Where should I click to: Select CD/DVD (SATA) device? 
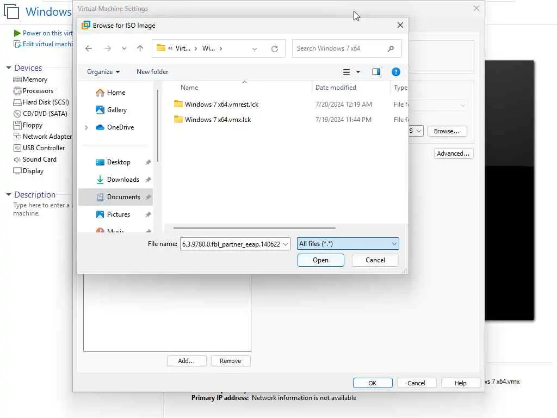[x=40, y=114]
